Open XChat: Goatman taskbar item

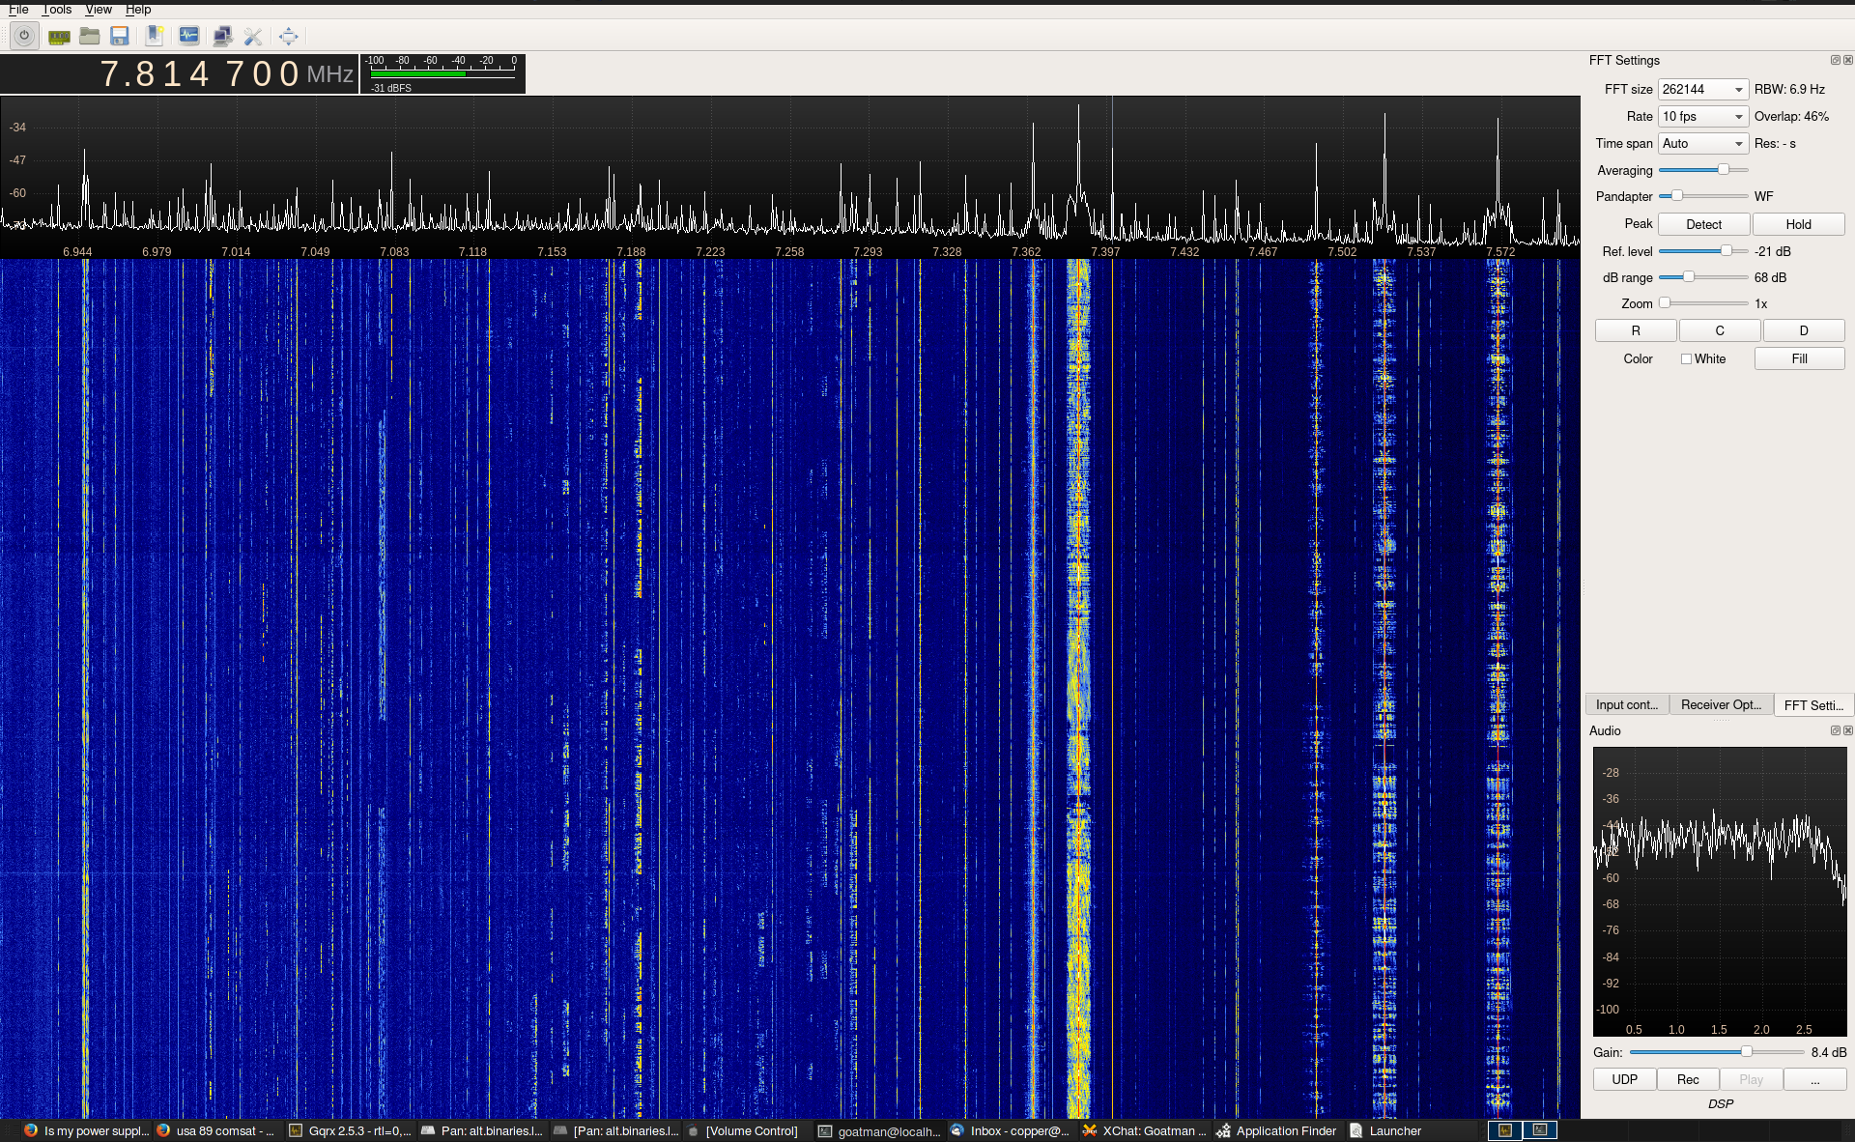[1144, 1130]
